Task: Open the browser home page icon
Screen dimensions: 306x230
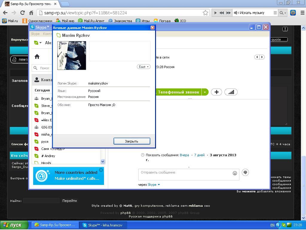Action: (x=31, y=13)
